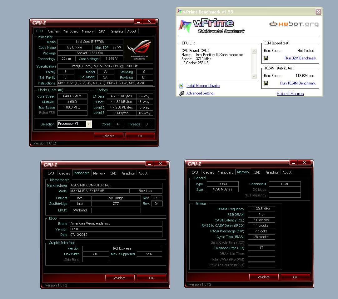Click Validate in the CPU tab window

pyautogui.click(x=108, y=136)
